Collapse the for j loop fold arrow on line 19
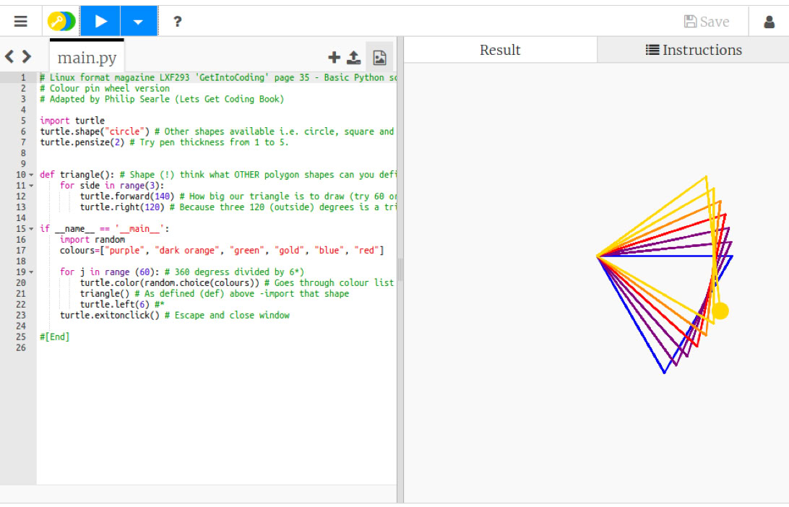 (31, 272)
